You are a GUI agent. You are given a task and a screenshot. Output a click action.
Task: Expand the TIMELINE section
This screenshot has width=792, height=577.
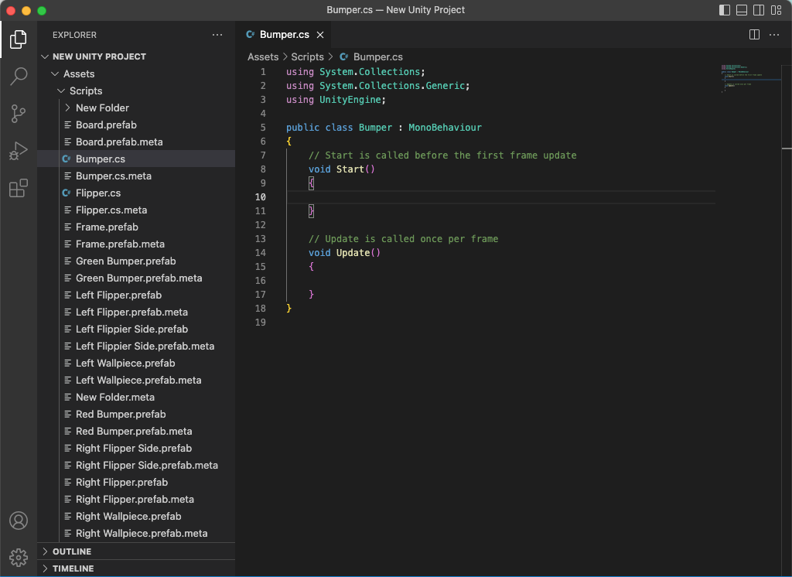73,568
